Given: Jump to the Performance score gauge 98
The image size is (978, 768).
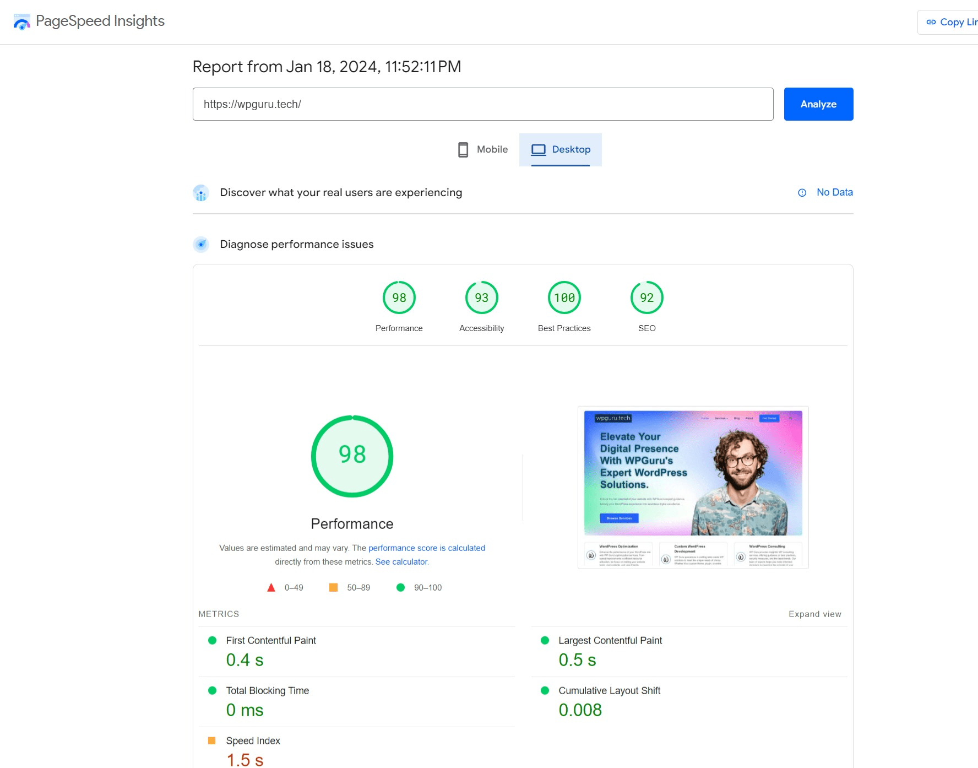Looking at the screenshot, I should tap(399, 298).
